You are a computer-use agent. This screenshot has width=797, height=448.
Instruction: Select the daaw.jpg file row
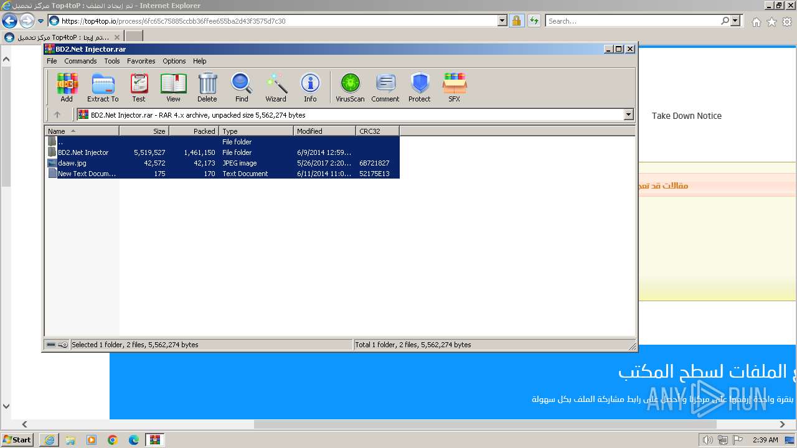(x=222, y=163)
